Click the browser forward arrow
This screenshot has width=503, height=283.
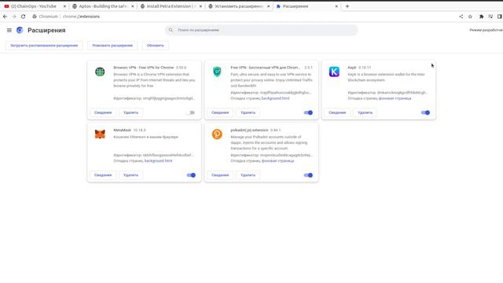click(x=14, y=17)
